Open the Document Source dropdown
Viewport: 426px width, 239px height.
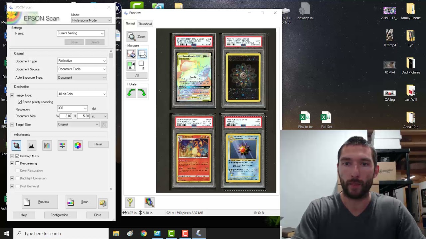[x=82, y=69]
